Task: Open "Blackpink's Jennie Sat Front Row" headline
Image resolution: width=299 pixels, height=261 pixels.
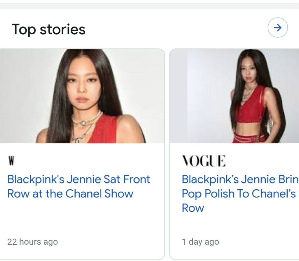Action: (79, 179)
